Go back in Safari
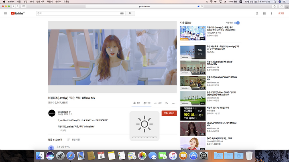This screenshot has width=289, height=162. pyautogui.click(x=14, y=6)
